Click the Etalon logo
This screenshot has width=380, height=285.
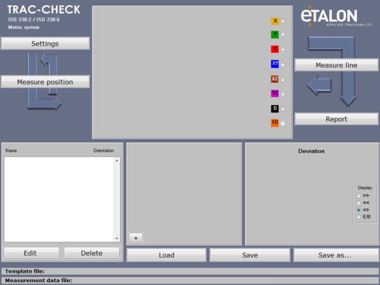336,16
